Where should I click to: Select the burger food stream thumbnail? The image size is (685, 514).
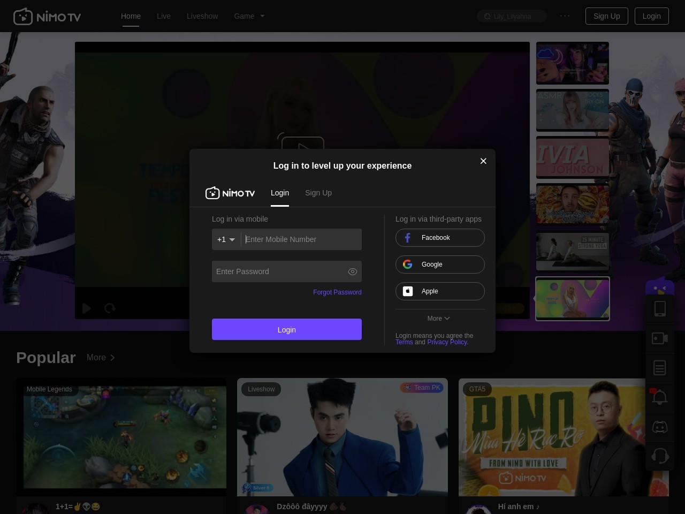point(573,205)
